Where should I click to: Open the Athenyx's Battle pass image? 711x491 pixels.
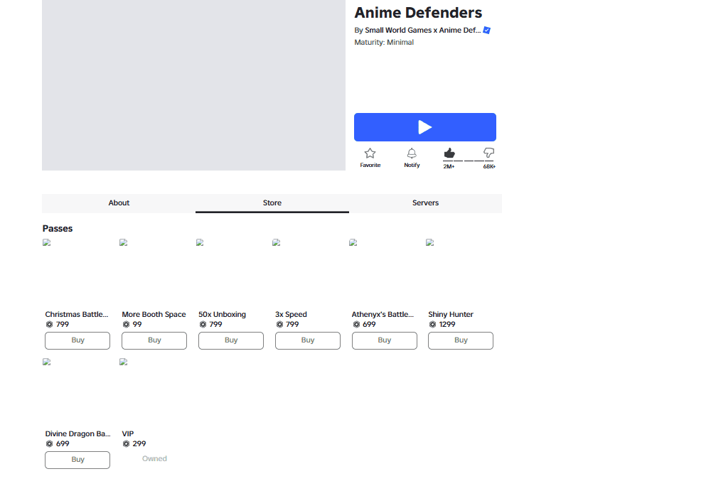point(353,242)
